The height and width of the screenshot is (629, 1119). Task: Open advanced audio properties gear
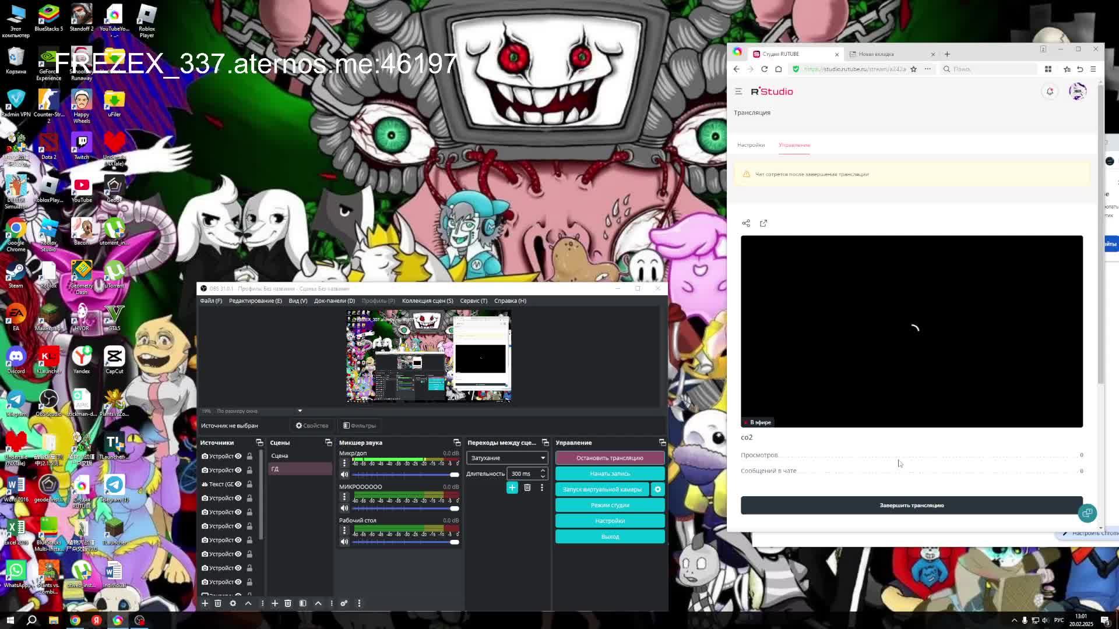tap(344, 603)
